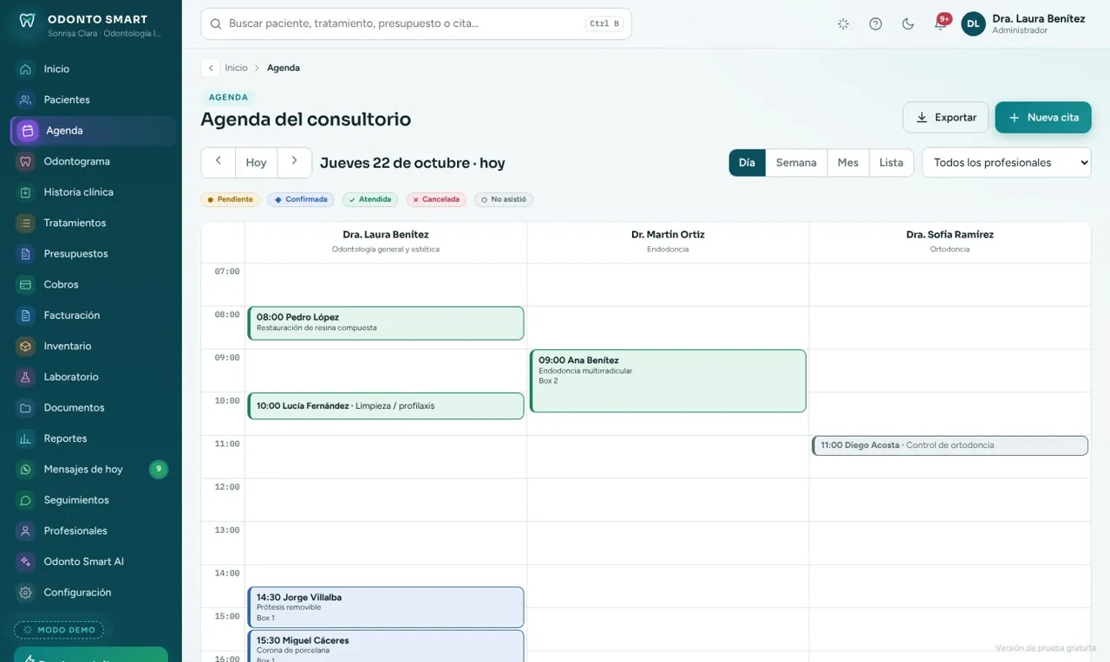The width and height of the screenshot is (1110, 662).
Task: Click the Nueva cita button
Action: pyautogui.click(x=1043, y=118)
